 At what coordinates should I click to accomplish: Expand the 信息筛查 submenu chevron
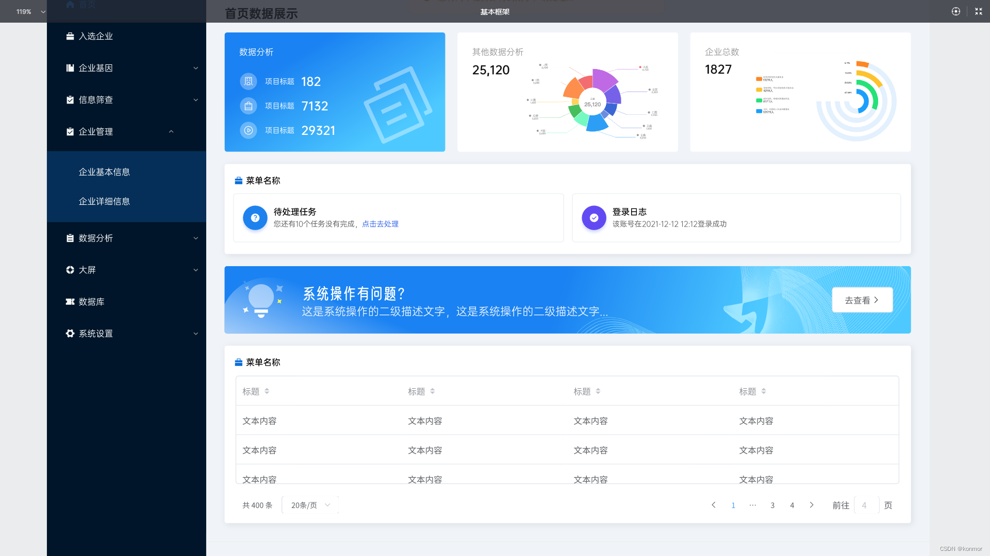tap(196, 100)
